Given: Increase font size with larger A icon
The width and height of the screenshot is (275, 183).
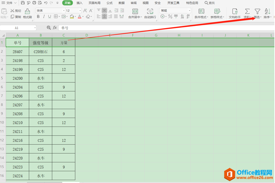Looking at the screenshot, I should pos(85,11).
